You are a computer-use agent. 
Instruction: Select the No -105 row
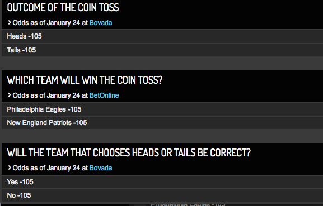(x=162, y=195)
